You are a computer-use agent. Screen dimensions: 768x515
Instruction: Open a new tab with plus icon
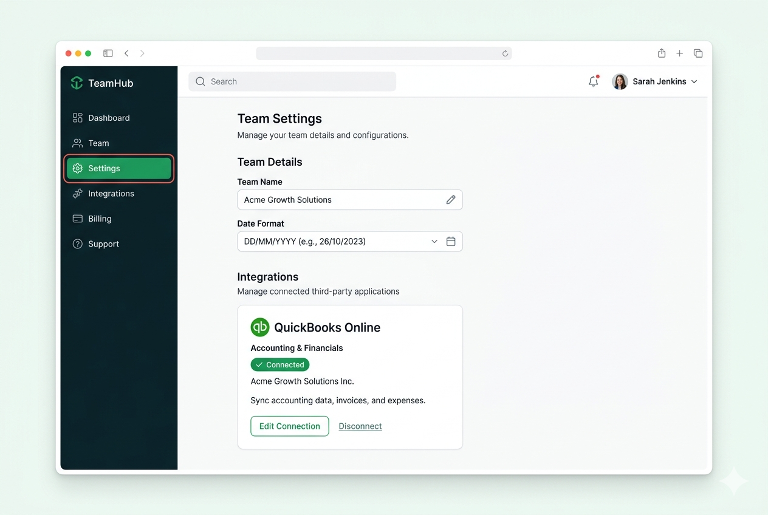click(x=680, y=53)
